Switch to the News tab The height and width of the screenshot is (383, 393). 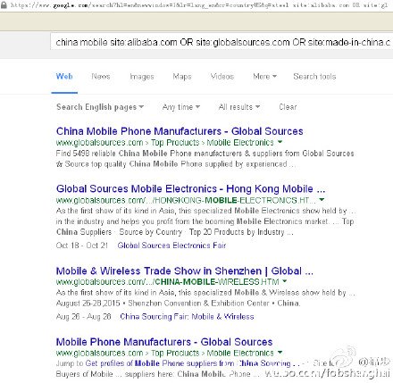click(101, 77)
